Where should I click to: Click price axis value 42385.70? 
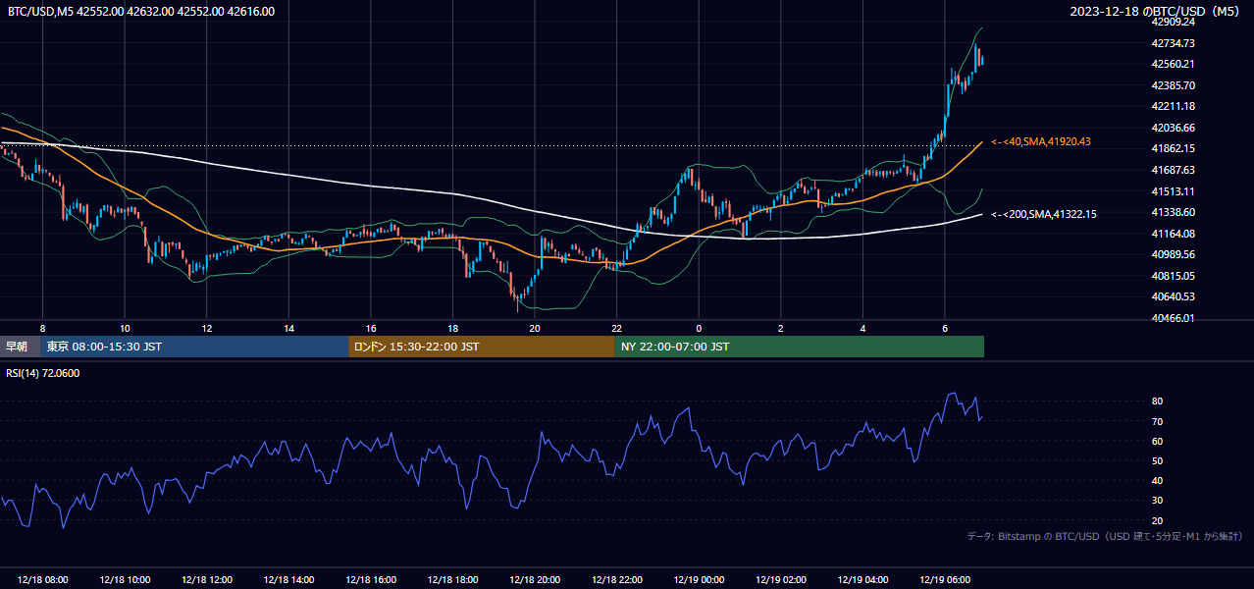point(1174,85)
